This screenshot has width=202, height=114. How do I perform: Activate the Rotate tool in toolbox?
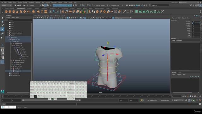tap(2, 33)
